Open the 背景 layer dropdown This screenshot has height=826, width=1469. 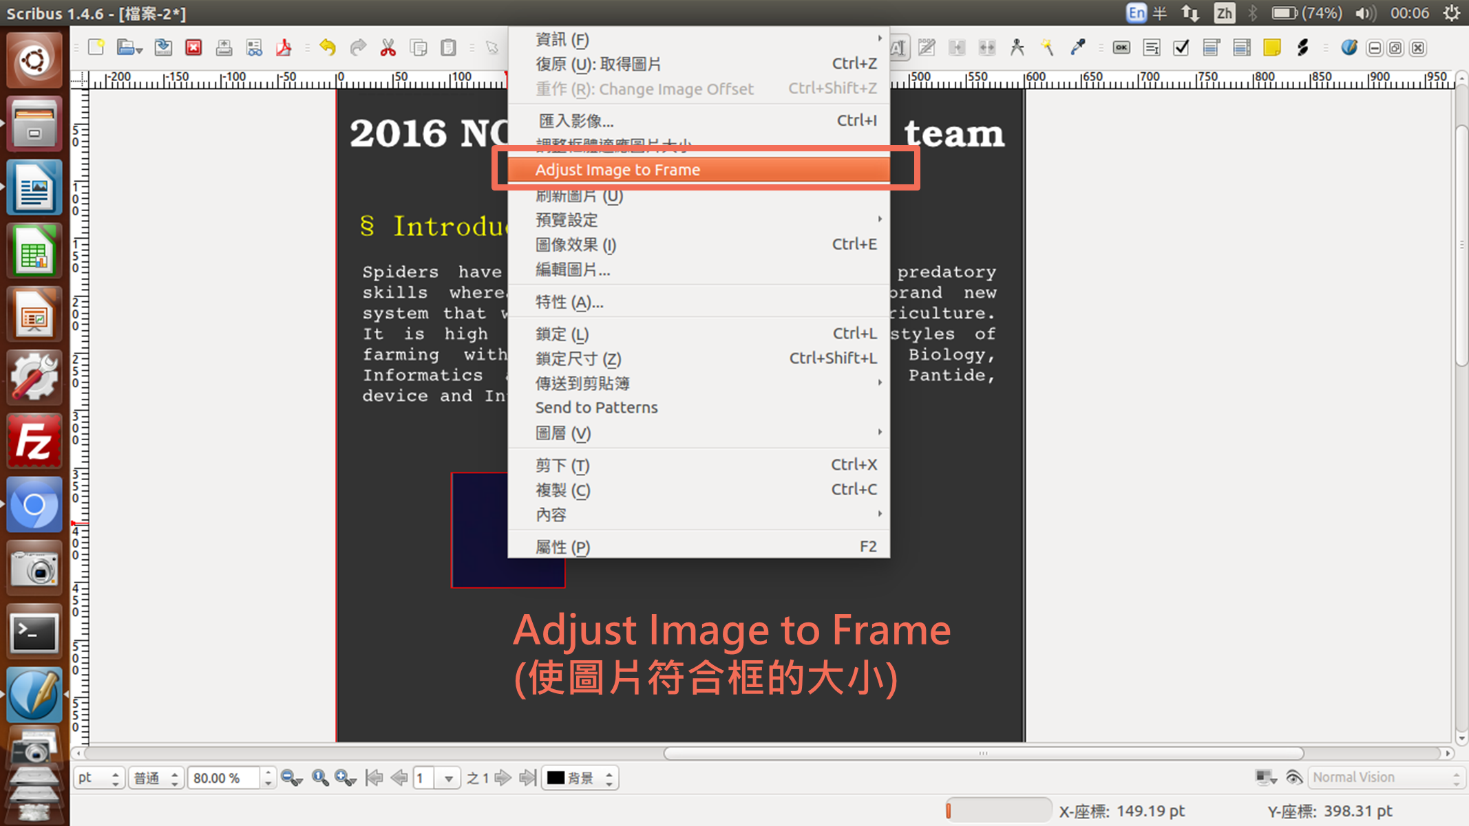pos(580,778)
